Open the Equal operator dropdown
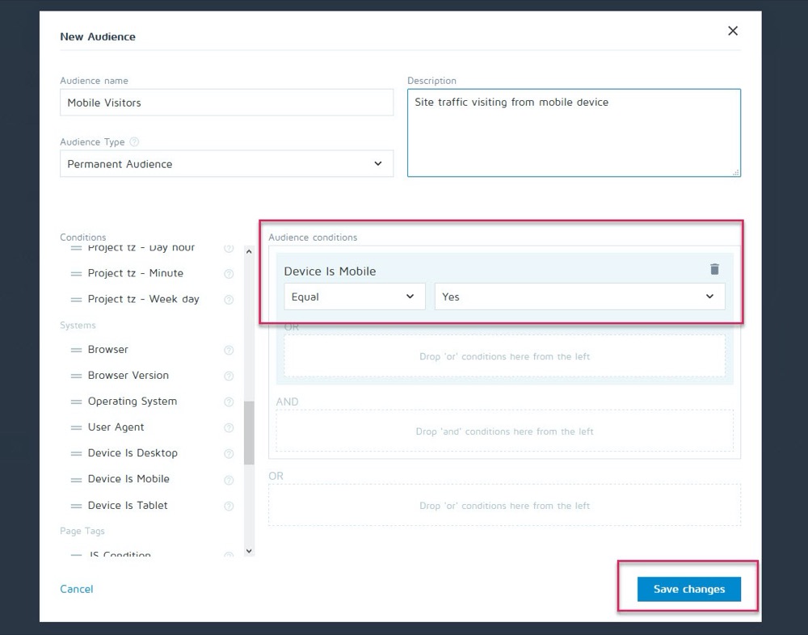The image size is (808, 635). pos(354,296)
